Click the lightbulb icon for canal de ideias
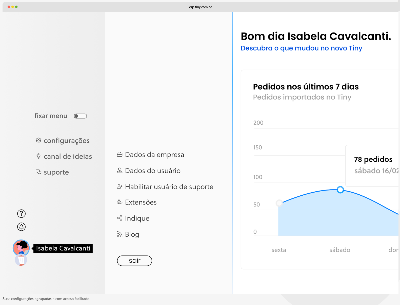Screen dimensions: 400x305 (x=38, y=156)
